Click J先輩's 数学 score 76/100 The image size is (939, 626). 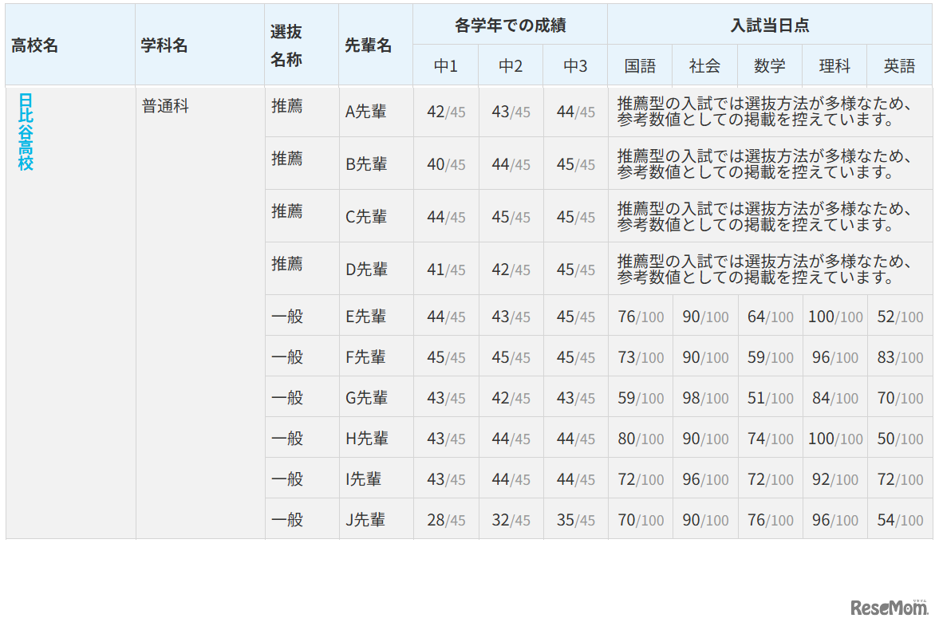pyautogui.click(x=770, y=520)
